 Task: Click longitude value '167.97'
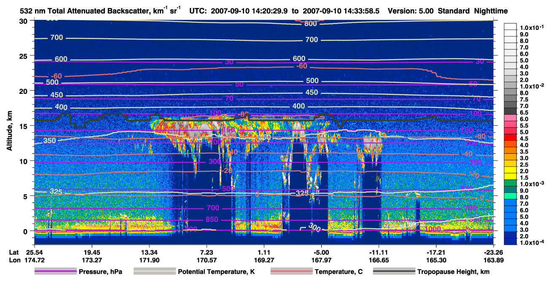[x=321, y=260]
